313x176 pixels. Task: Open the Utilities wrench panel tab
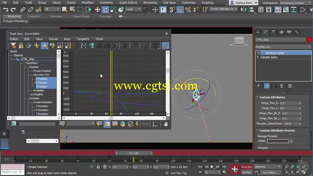pyautogui.click(x=297, y=32)
